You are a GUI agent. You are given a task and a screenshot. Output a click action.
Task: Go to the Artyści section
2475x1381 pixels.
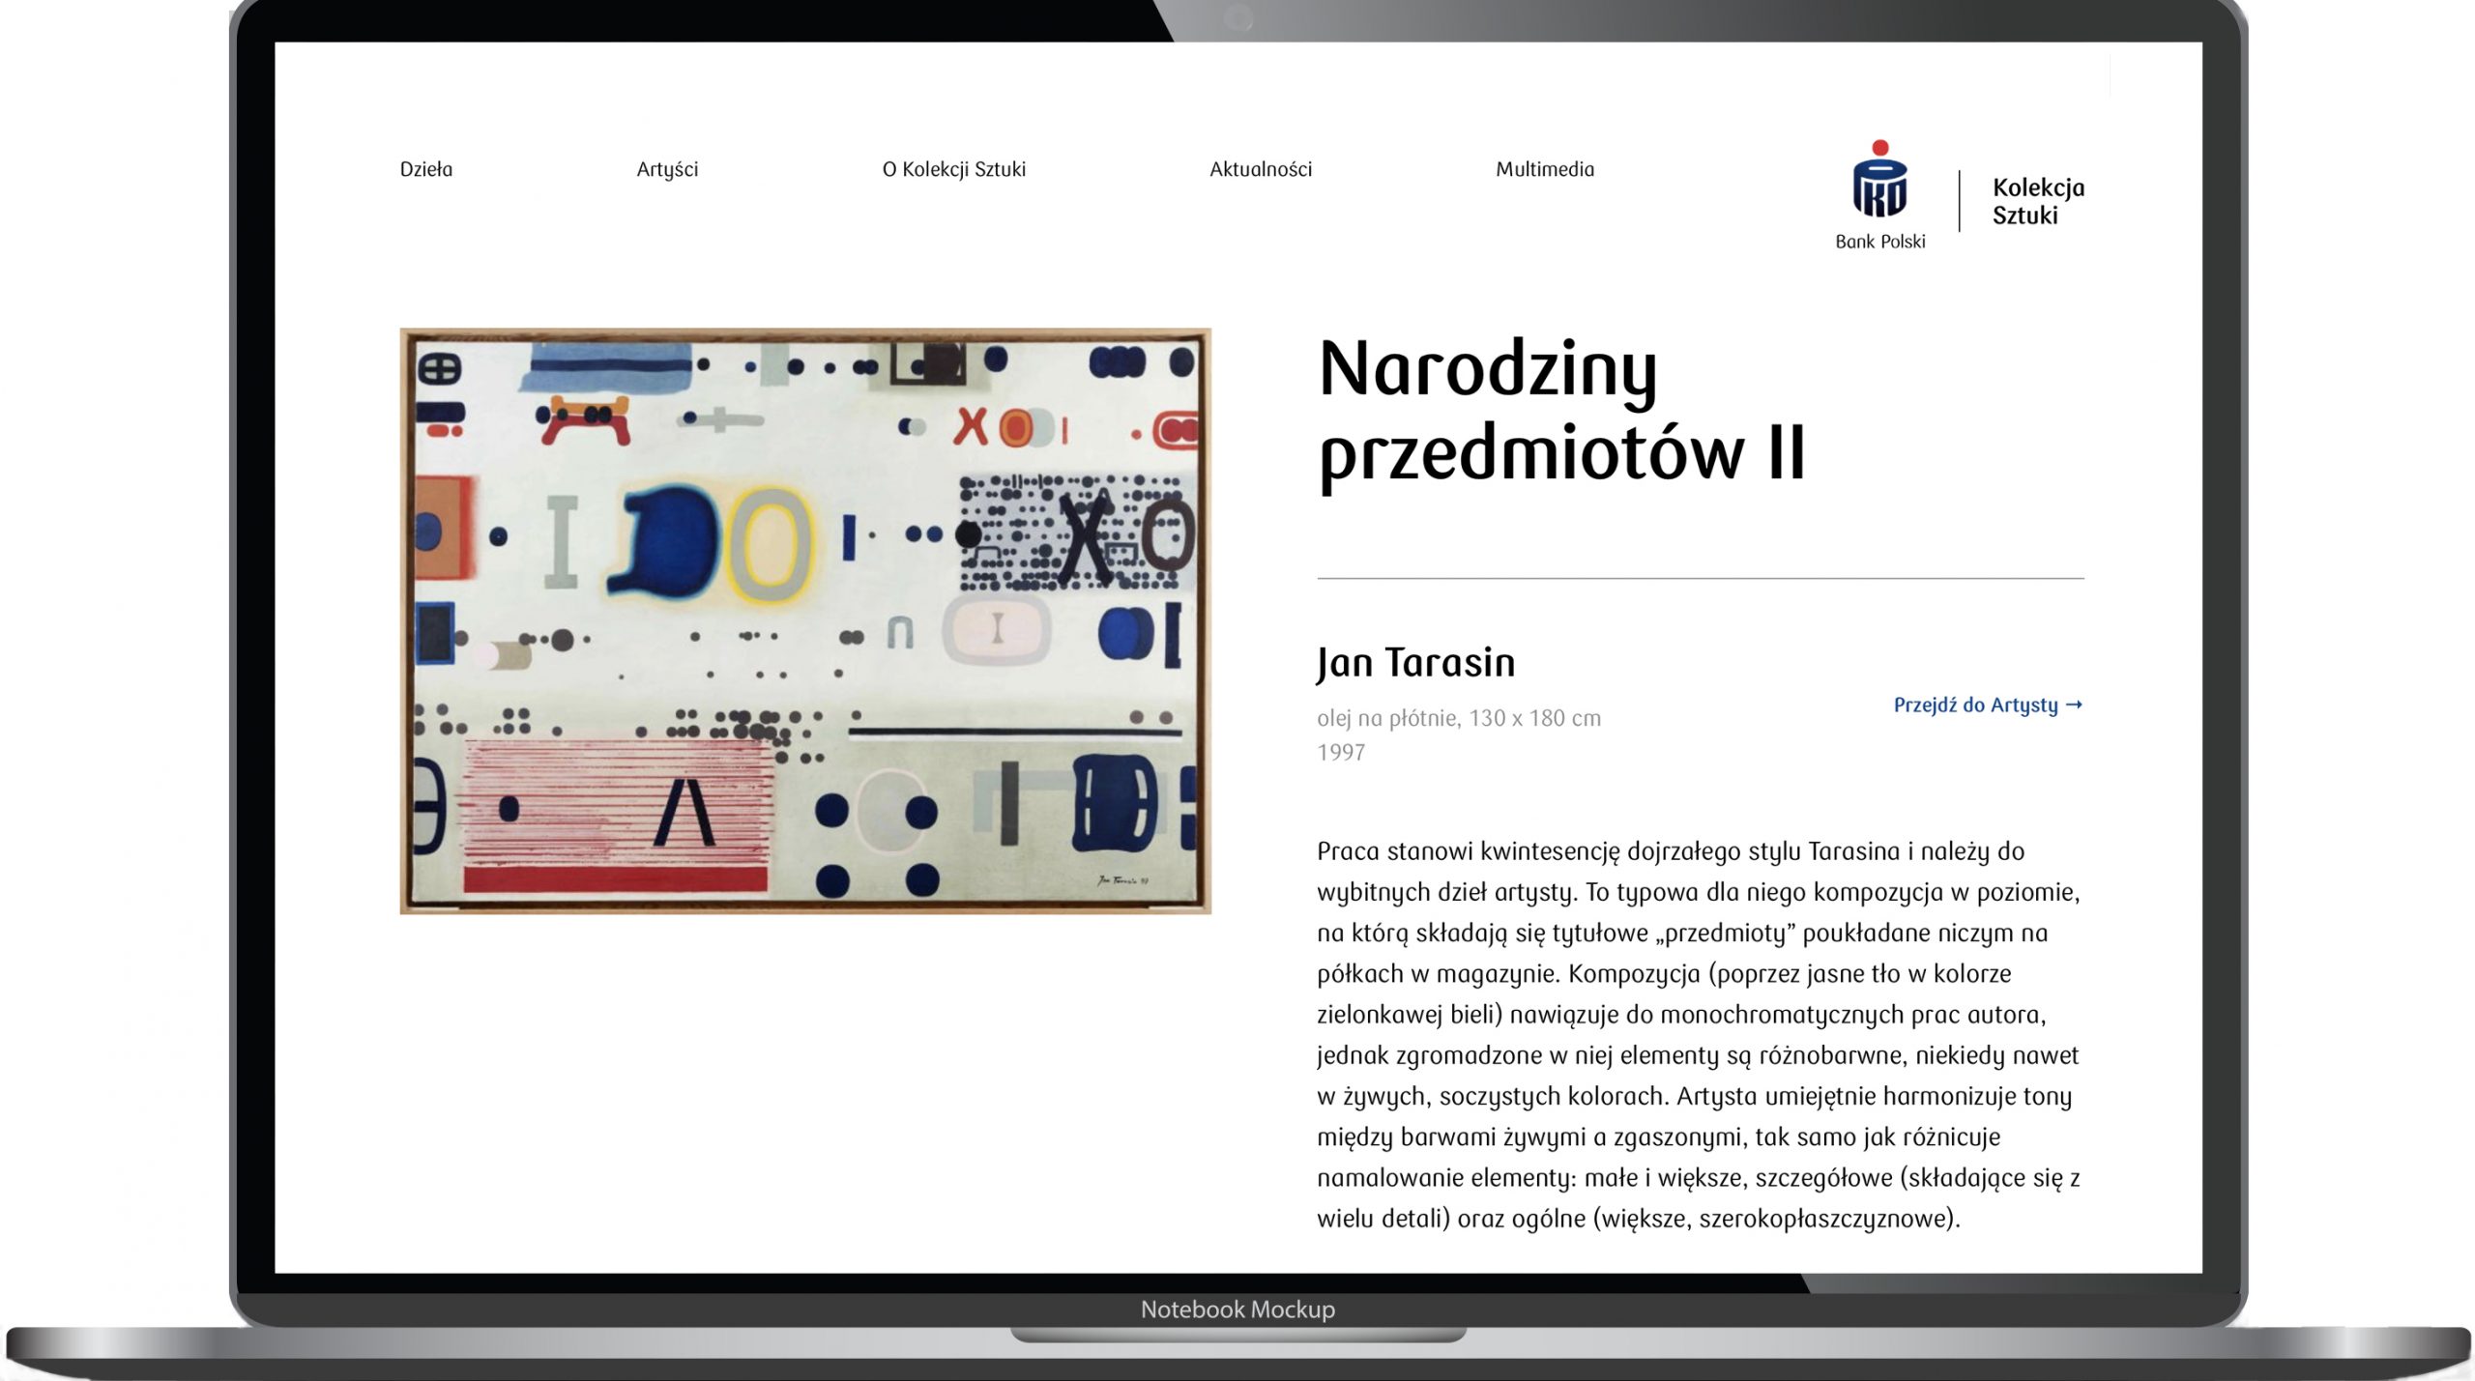pyautogui.click(x=667, y=169)
